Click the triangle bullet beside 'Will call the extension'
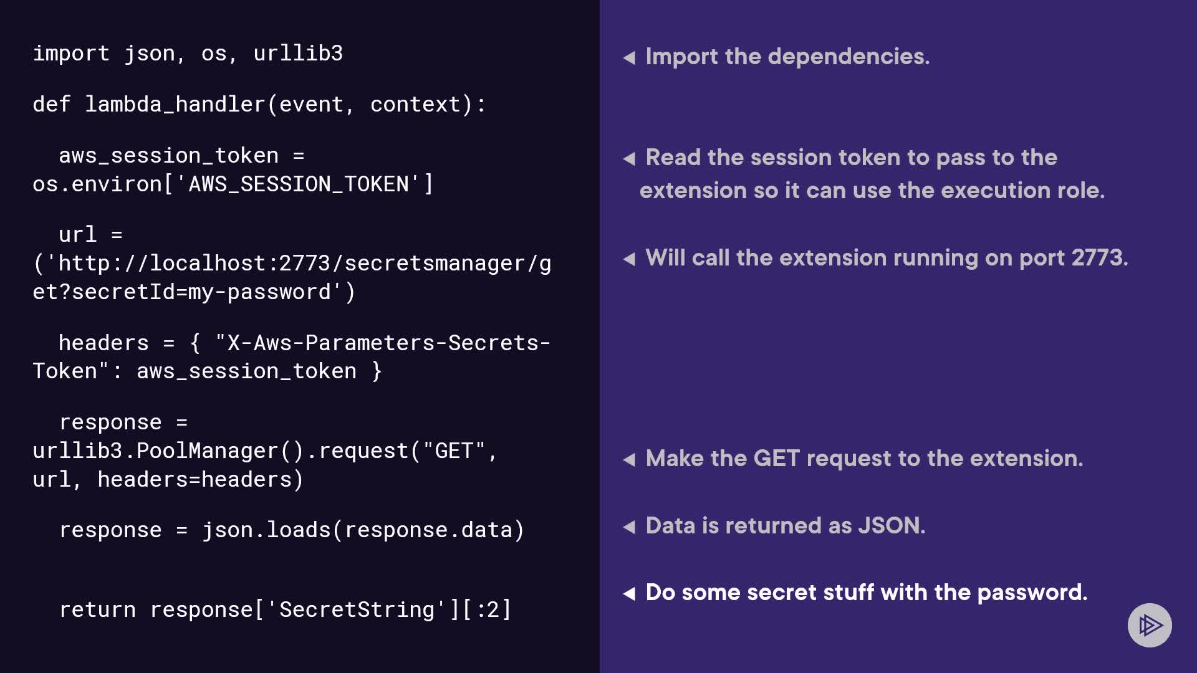Image resolution: width=1197 pixels, height=673 pixels. click(630, 259)
